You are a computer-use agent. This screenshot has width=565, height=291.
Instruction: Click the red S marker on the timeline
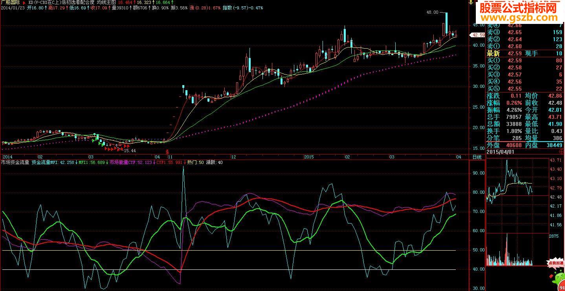click(167, 151)
